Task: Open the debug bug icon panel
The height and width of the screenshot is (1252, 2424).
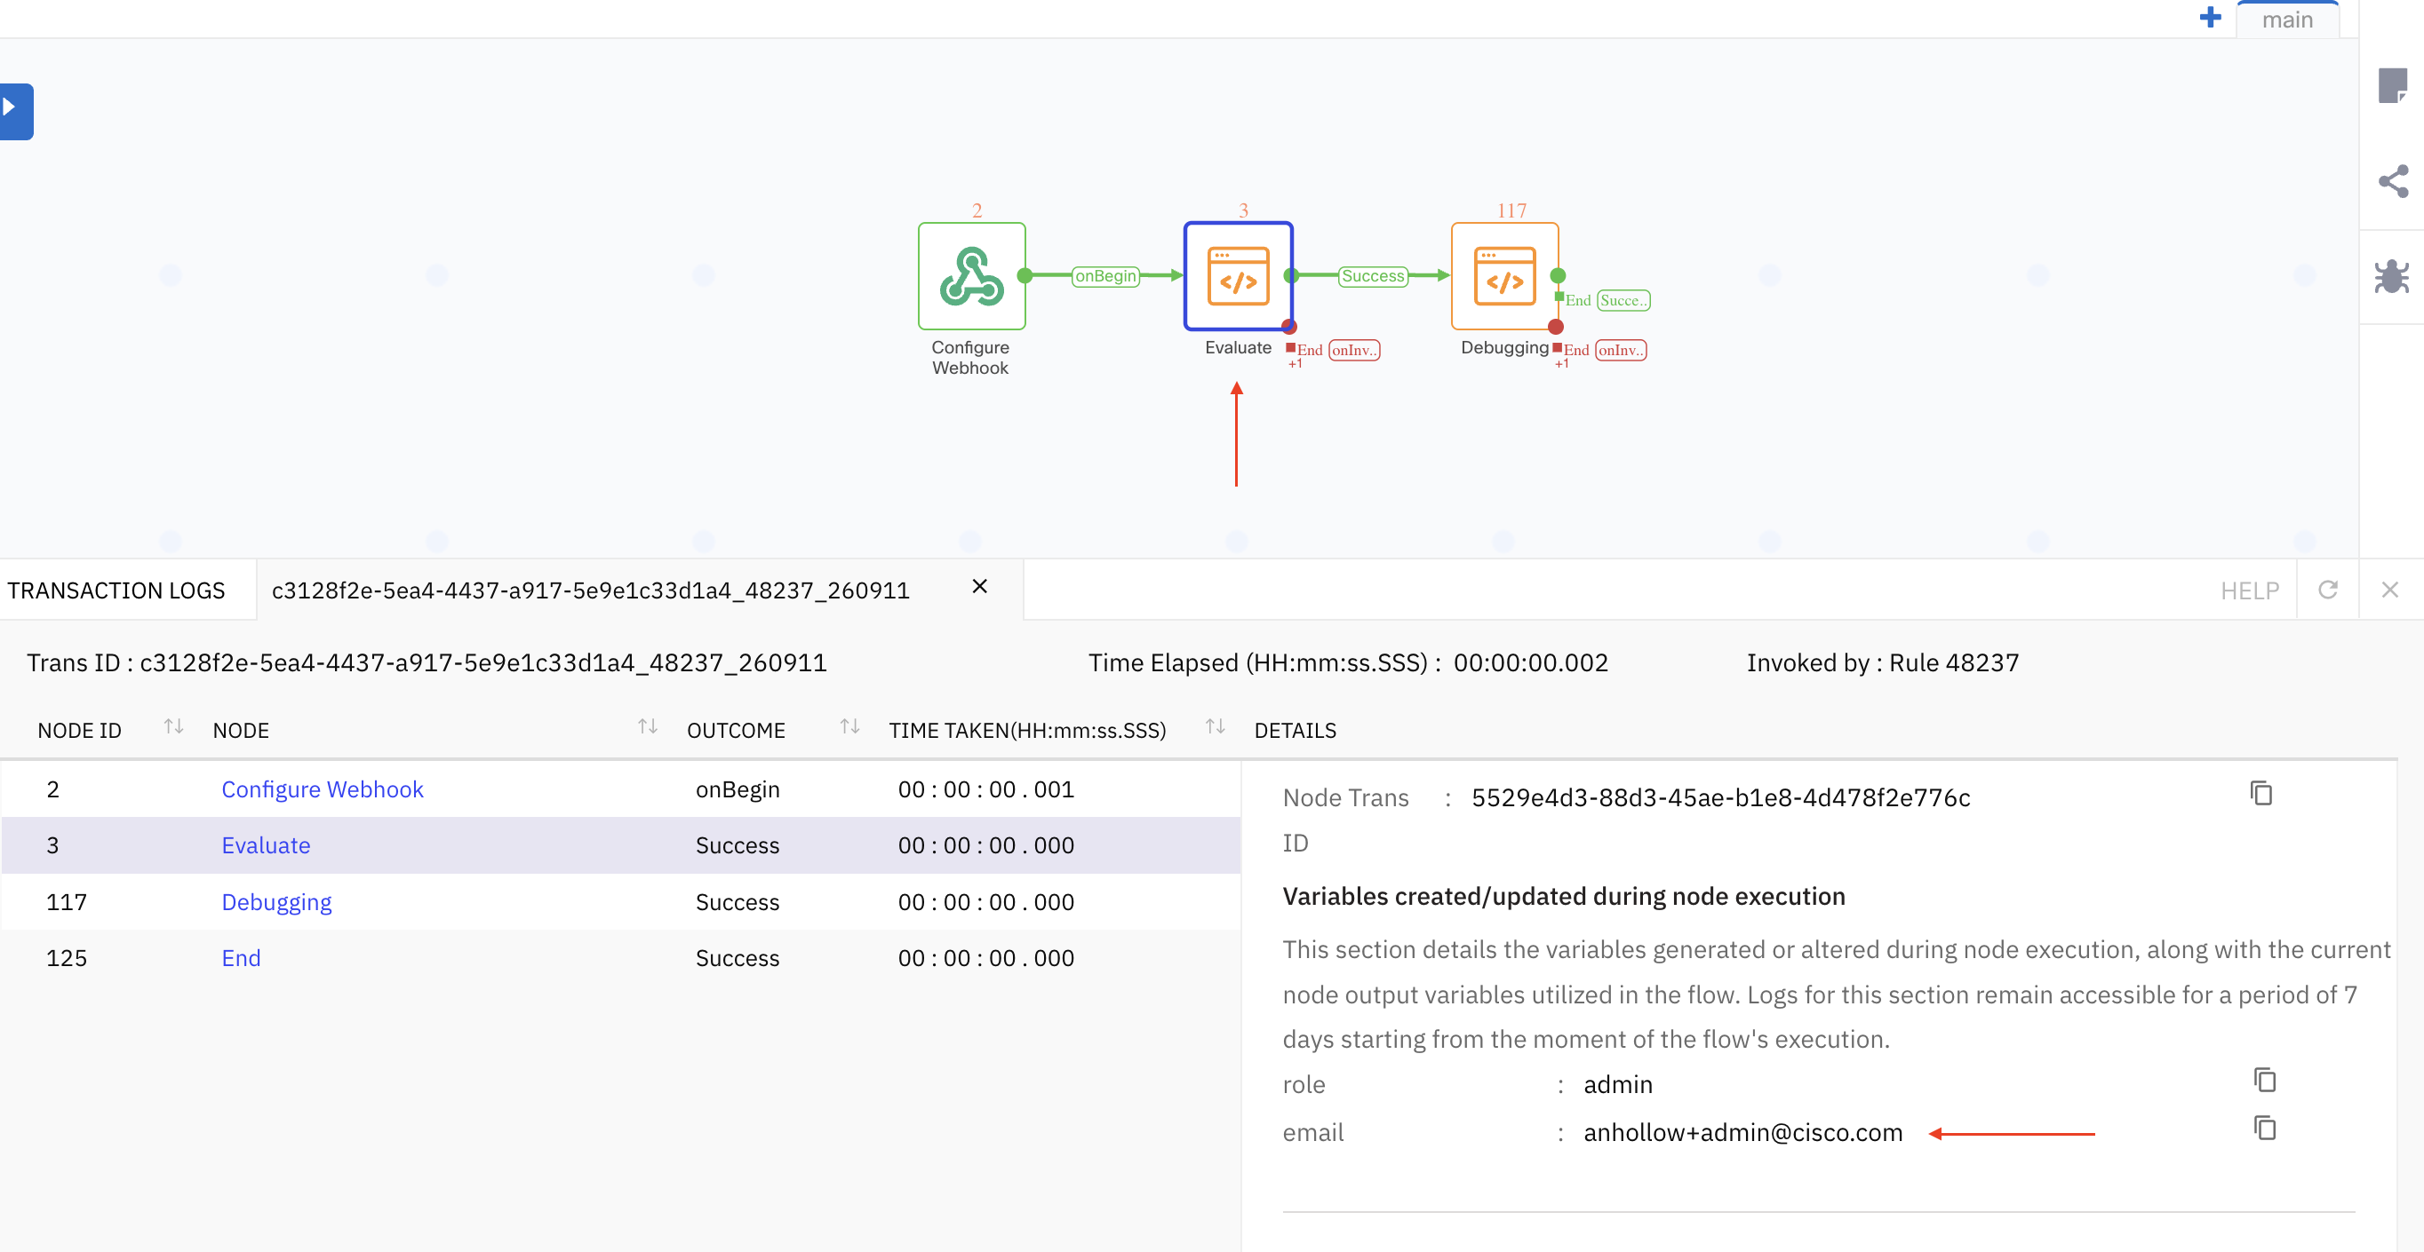Action: pyautogui.click(x=2391, y=278)
